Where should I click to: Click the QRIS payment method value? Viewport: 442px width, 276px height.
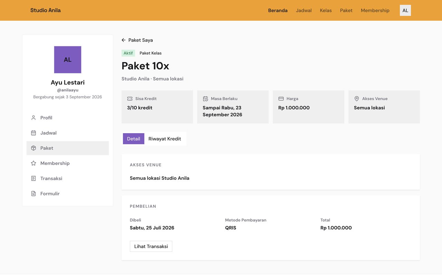tap(231, 228)
